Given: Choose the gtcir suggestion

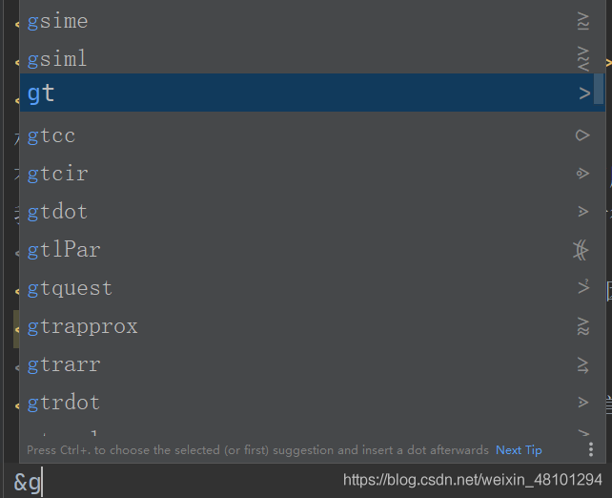Looking at the screenshot, I should [x=313, y=174].
